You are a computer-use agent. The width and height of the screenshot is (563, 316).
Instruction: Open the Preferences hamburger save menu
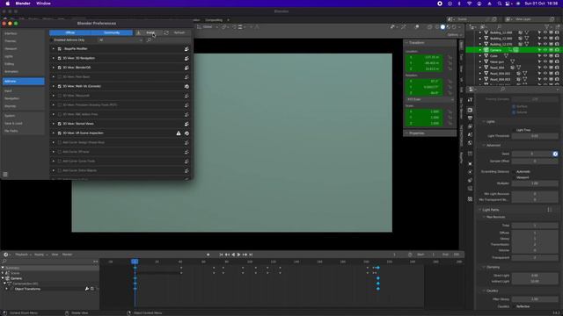click(5, 175)
